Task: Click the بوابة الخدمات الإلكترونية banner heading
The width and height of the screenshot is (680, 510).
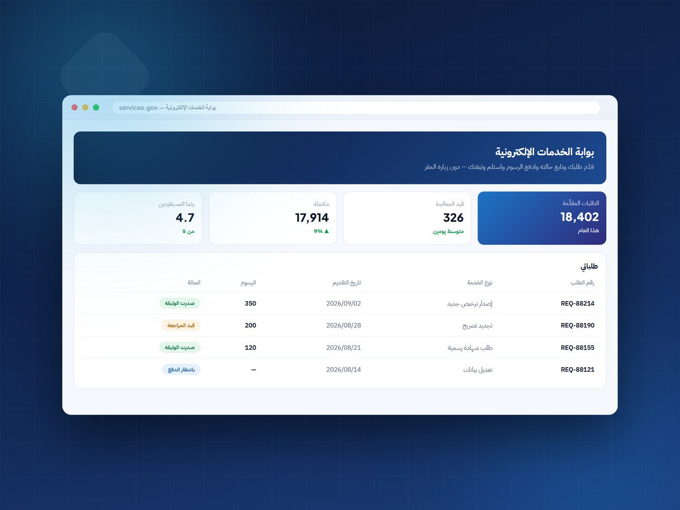Action: pyautogui.click(x=544, y=152)
